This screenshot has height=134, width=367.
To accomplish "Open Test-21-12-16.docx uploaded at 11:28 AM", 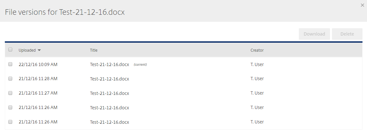I will 110,79.
